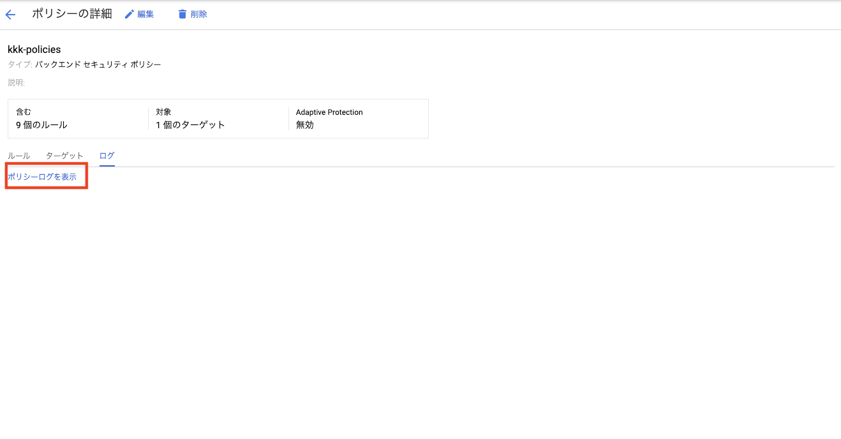This screenshot has width=841, height=439.
Task: Click the 説明 description label
Action: pyautogui.click(x=16, y=82)
